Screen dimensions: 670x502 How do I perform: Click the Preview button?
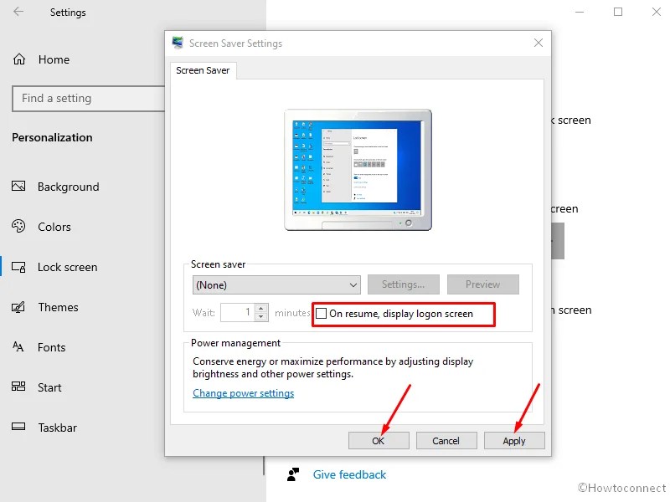483,284
